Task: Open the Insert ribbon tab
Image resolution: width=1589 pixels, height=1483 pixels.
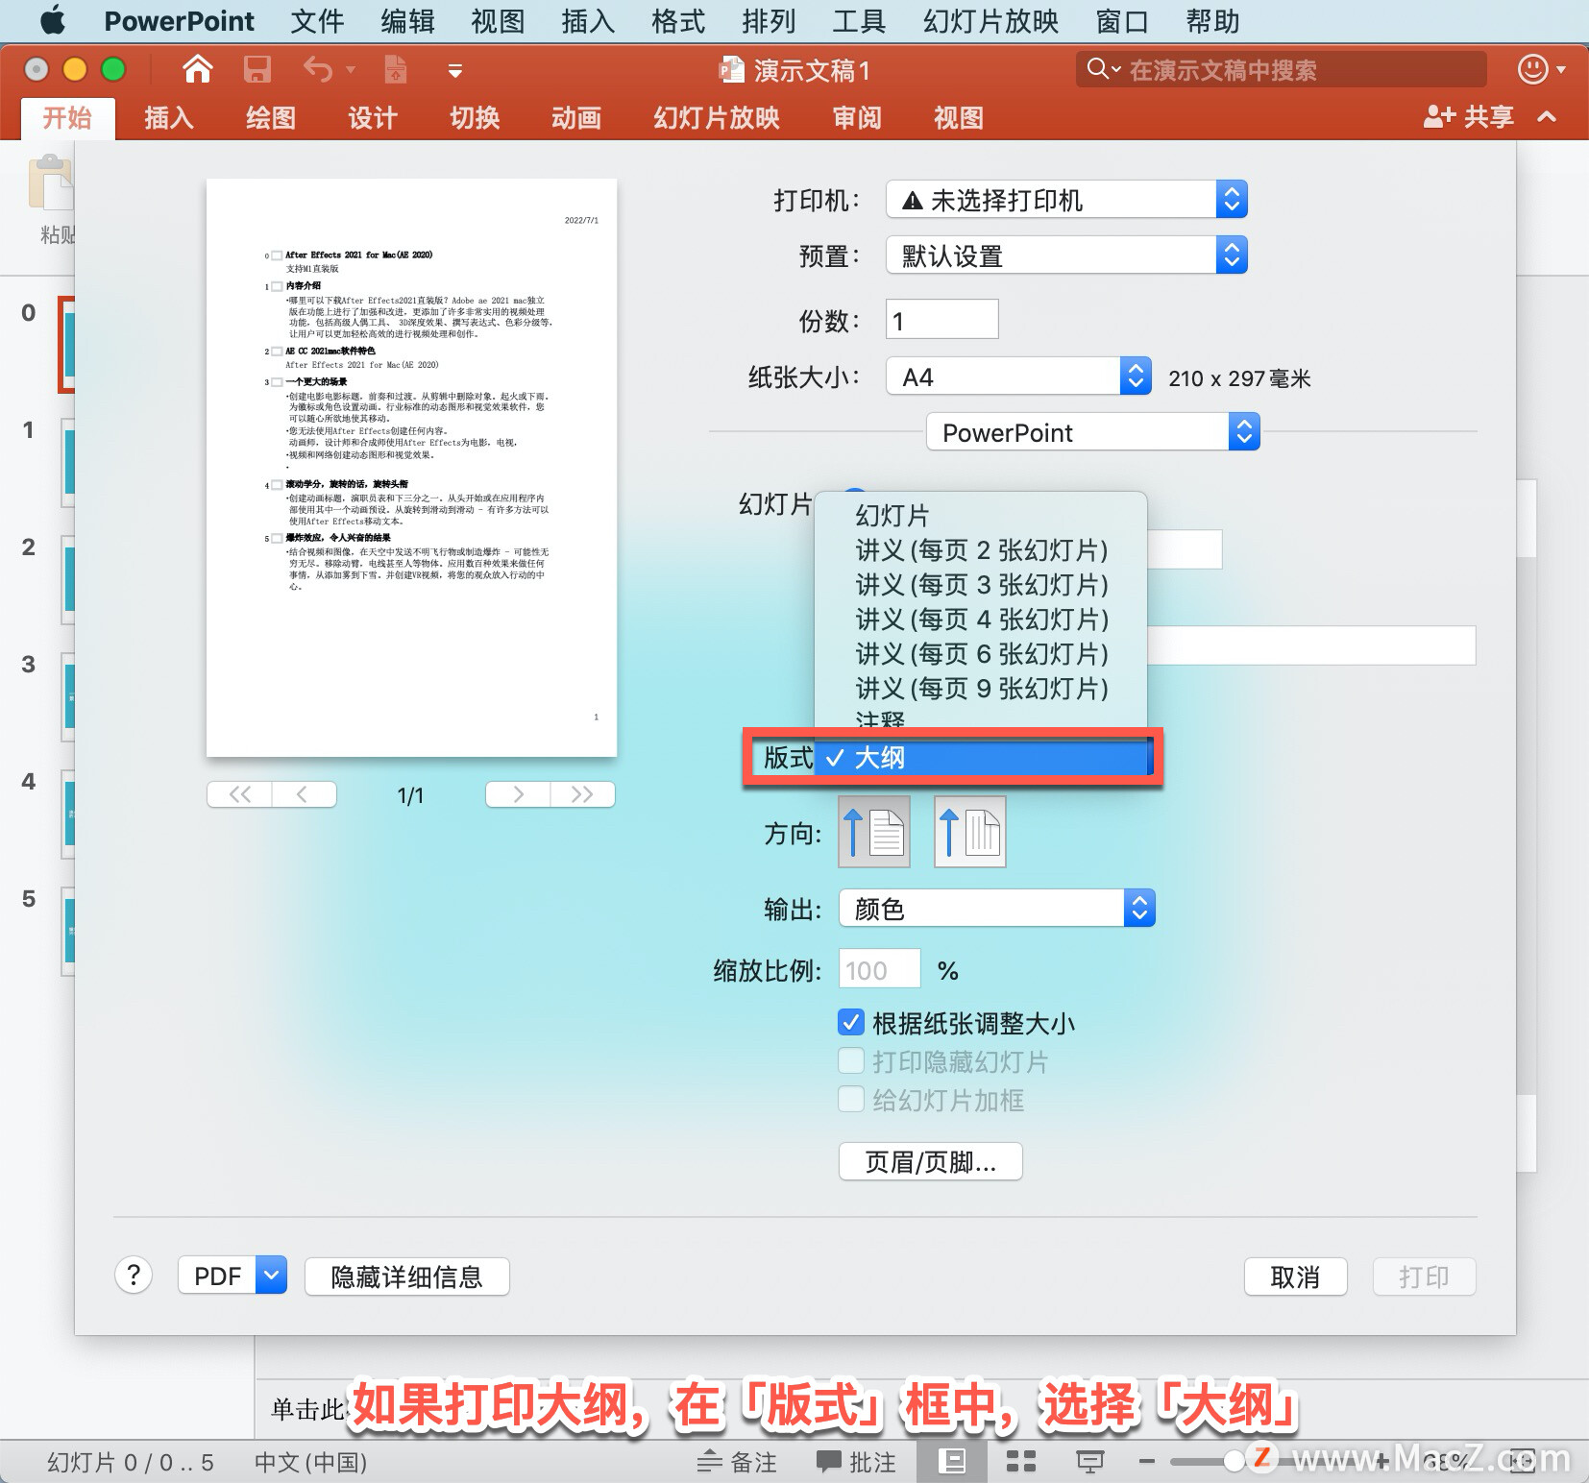Action: (169, 118)
